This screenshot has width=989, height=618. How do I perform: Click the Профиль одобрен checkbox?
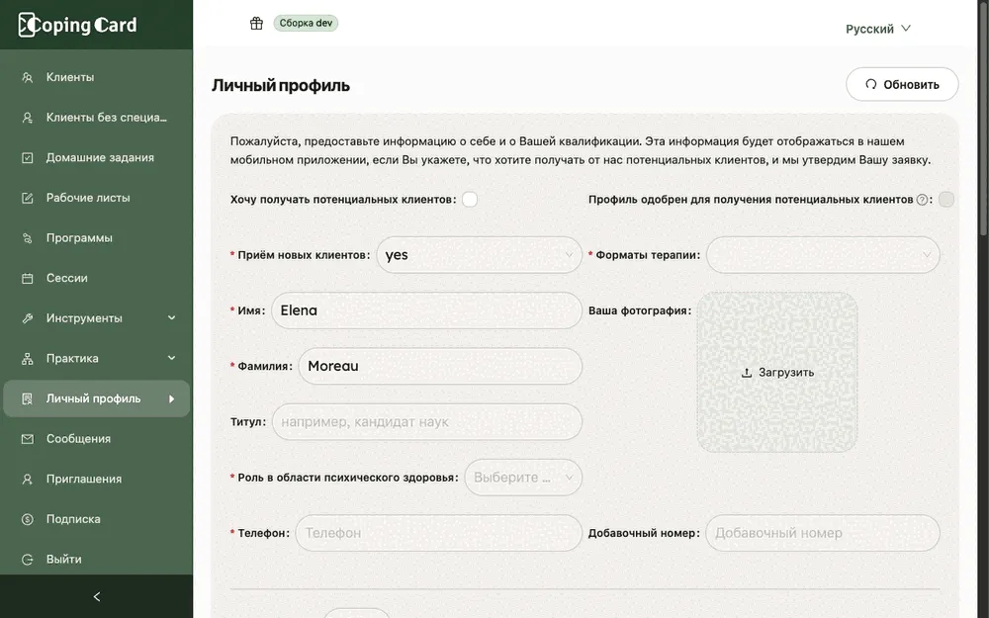pos(946,200)
